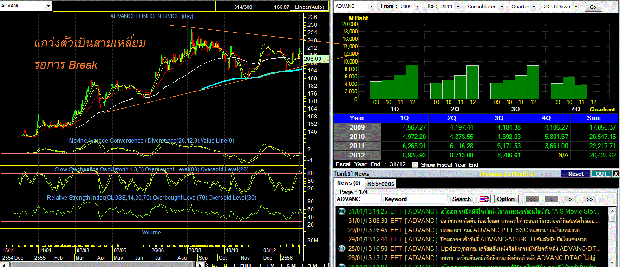Click the Moving Average Convergence / Divergence title
The height and width of the screenshot is (267, 620).
point(151,140)
